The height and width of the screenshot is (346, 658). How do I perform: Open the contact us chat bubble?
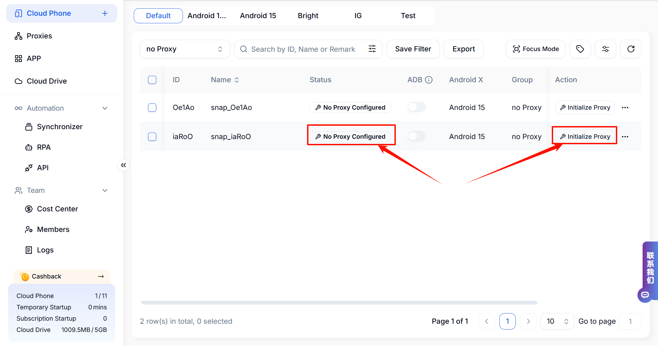point(645,295)
